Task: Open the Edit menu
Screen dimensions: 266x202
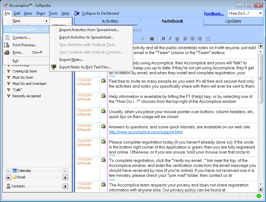Action: pos(17,13)
